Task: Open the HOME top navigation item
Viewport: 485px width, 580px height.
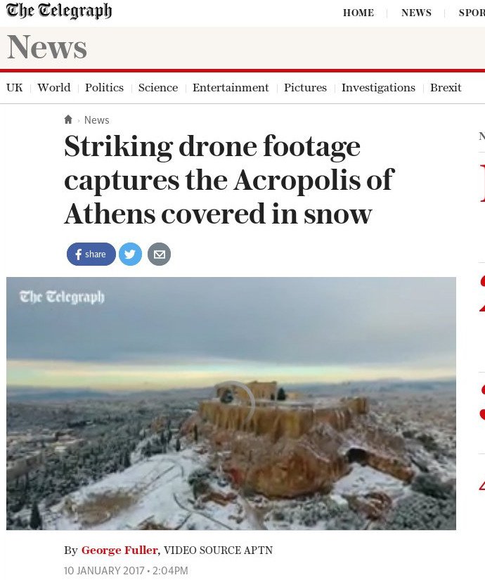Action: pyautogui.click(x=358, y=13)
